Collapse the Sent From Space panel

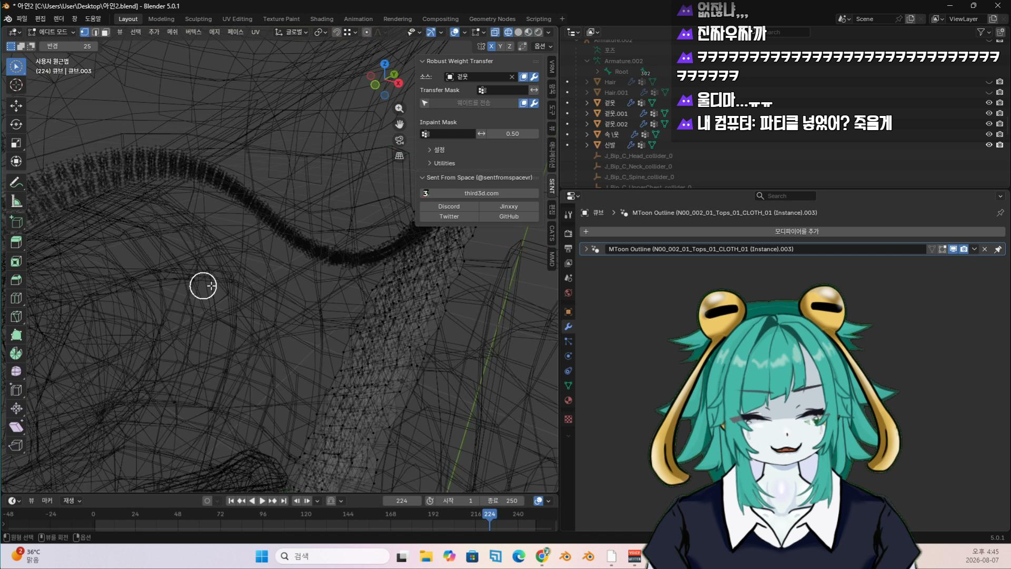click(x=422, y=178)
